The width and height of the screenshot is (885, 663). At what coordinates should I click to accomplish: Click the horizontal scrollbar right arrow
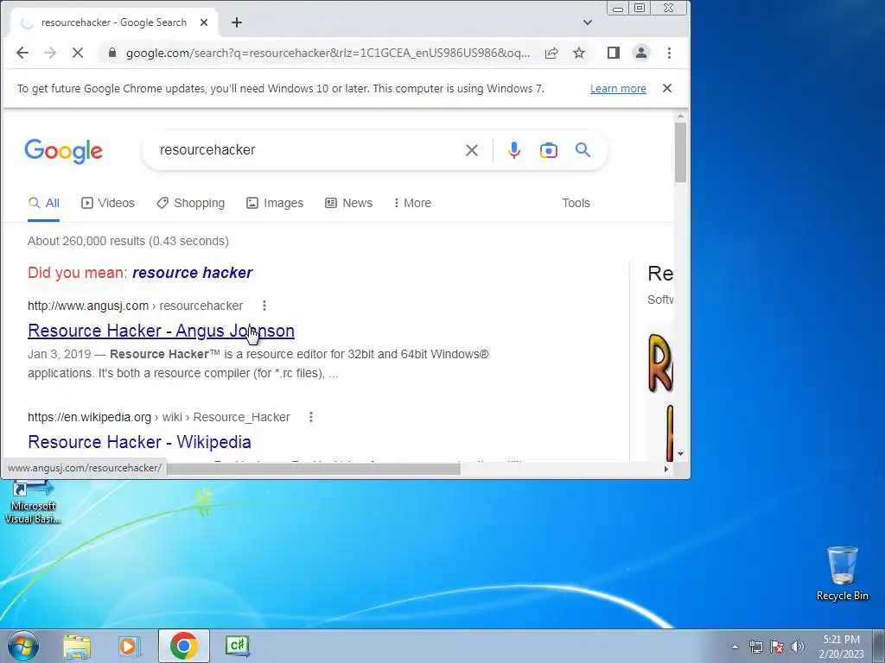pos(666,469)
